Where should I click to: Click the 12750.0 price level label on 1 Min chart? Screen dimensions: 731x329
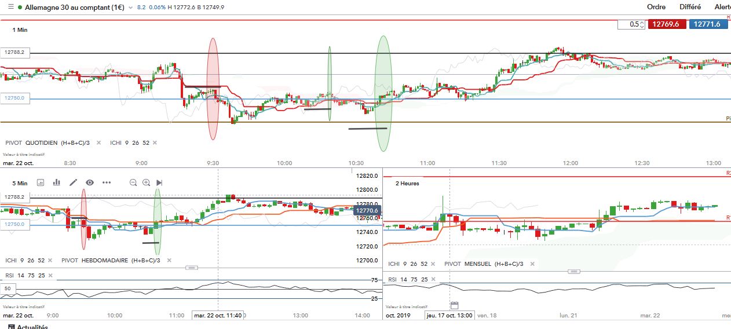click(15, 98)
